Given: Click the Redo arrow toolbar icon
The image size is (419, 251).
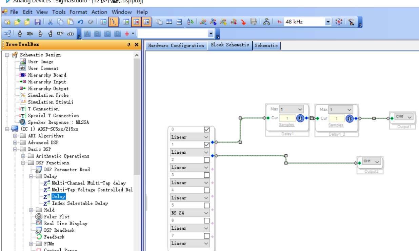Looking at the screenshot, I should [91, 22].
